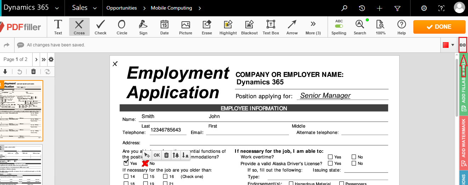Open Opportunities breadcrumb chevron
The width and height of the screenshot is (468, 185).
[144, 8]
